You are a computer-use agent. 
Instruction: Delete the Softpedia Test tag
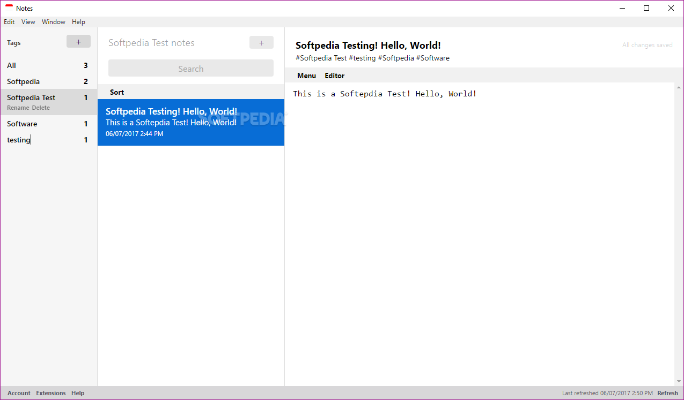pos(41,108)
